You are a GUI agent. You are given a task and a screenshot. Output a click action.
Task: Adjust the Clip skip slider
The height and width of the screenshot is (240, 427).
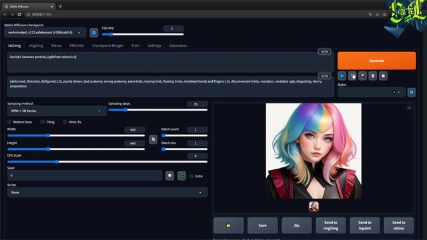tap(143, 34)
